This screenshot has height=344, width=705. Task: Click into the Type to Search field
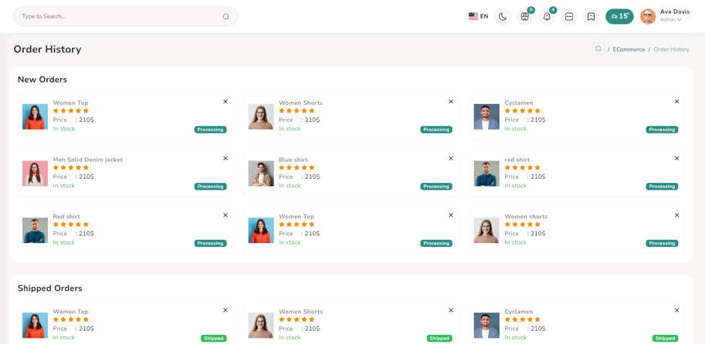[x=116, y=16]
